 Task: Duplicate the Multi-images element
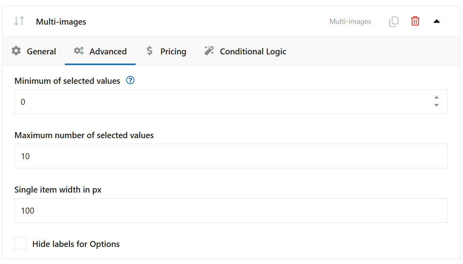tap(393, 21)
